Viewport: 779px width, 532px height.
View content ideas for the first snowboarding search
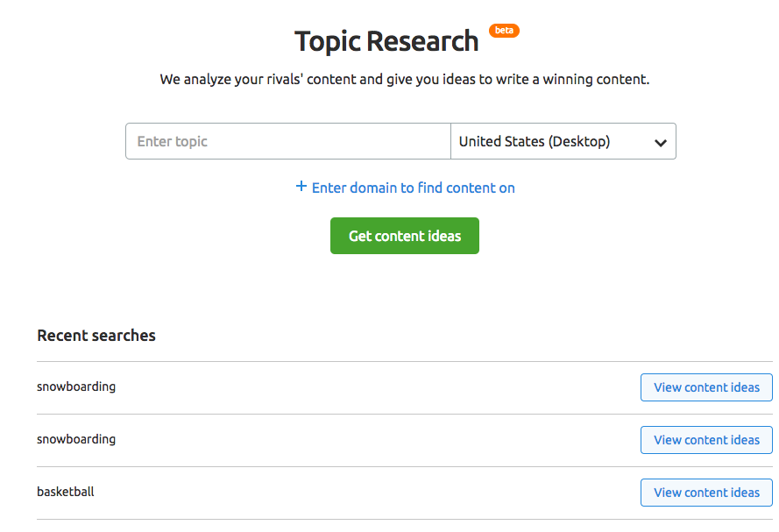click(x=706, y=387)
